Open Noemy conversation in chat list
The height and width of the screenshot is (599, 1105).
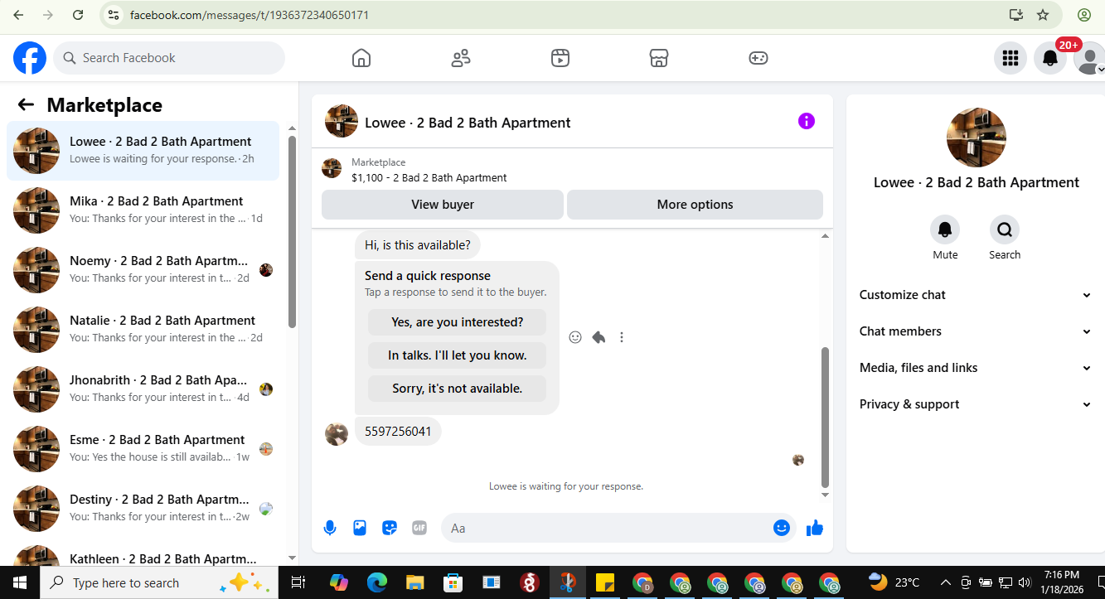pyautogui.click(x=143, y=270)
